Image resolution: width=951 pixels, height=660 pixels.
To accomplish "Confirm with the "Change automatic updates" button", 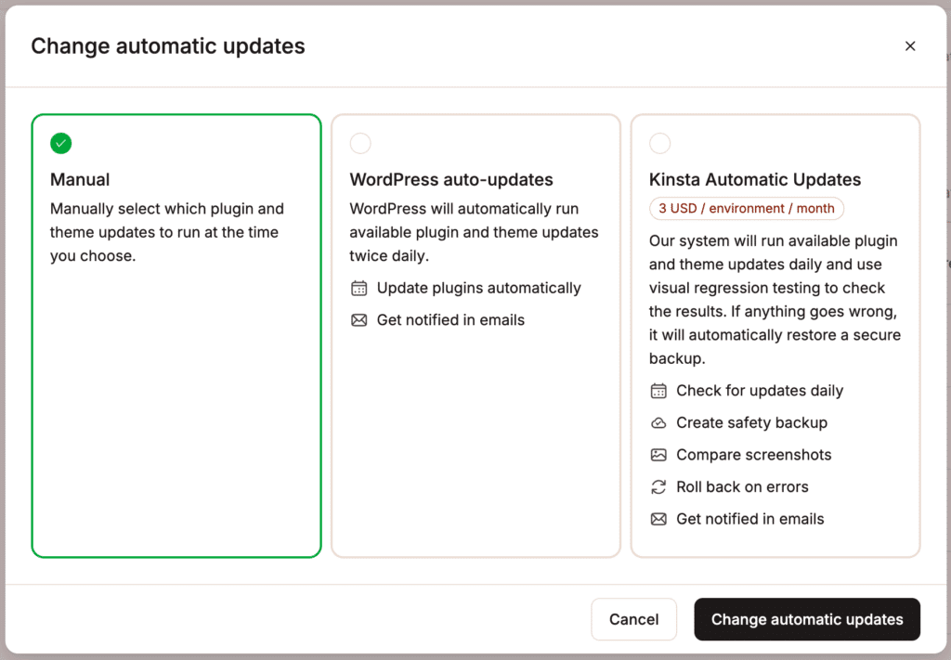I will pos(806,619).
